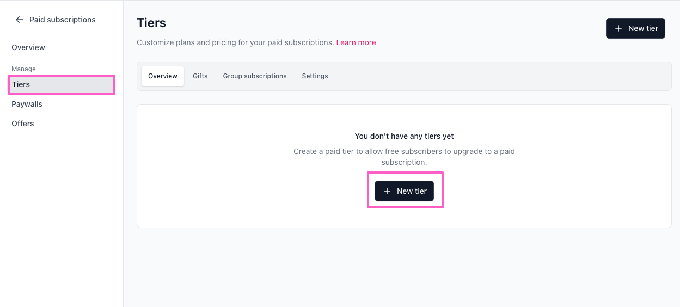Open Offers in the sidebar
This screenshot has width=680, height=307.
click(x=23, y=124)
